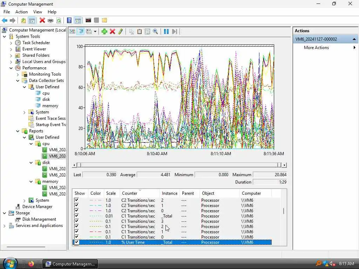The width and height of the screenshot is (359, 269).
Task: Open the File menu
Action: [7, 12]
